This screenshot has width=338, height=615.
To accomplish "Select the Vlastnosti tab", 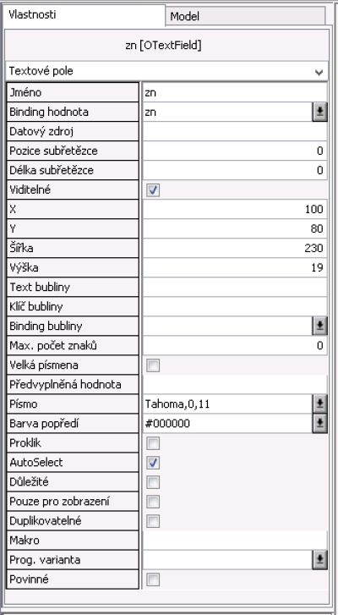I will tap(84, 15).
